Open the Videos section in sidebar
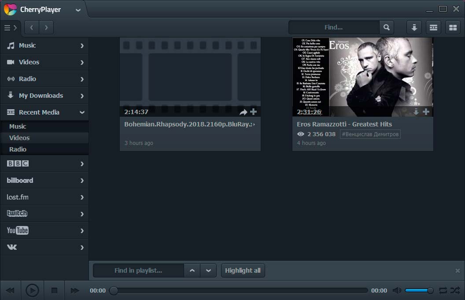This screenshot has height=300, width=465. [x=44, y=62]
